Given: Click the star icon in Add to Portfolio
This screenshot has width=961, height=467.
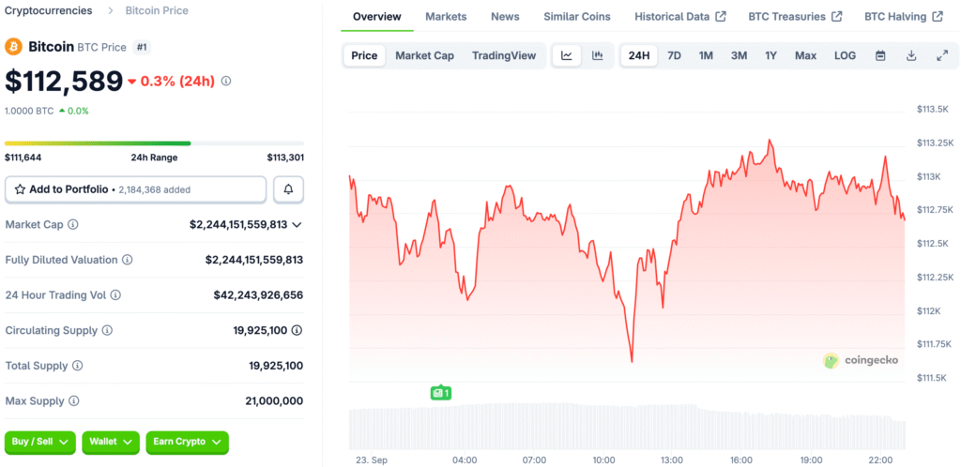Looking at the screenshot, I should point(20,189).
